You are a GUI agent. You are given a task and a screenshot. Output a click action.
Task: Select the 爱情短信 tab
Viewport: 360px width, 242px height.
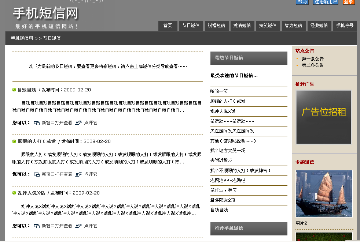pyautogui.click(x=242, y=26)
